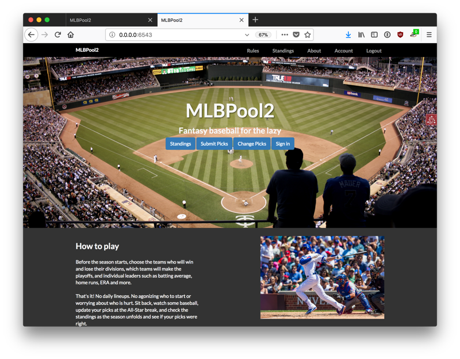Open the Library (books) icon
The height and width of the screenshot is (359, 460).
361,35
